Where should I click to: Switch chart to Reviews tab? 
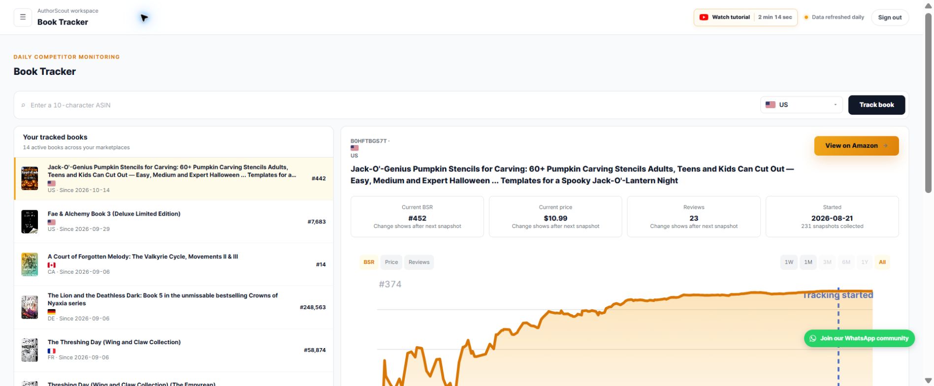pyautogui.click(x=419, y=262)
